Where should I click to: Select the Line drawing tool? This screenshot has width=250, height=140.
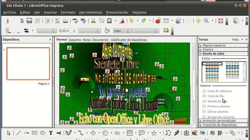tap(18, 133)
